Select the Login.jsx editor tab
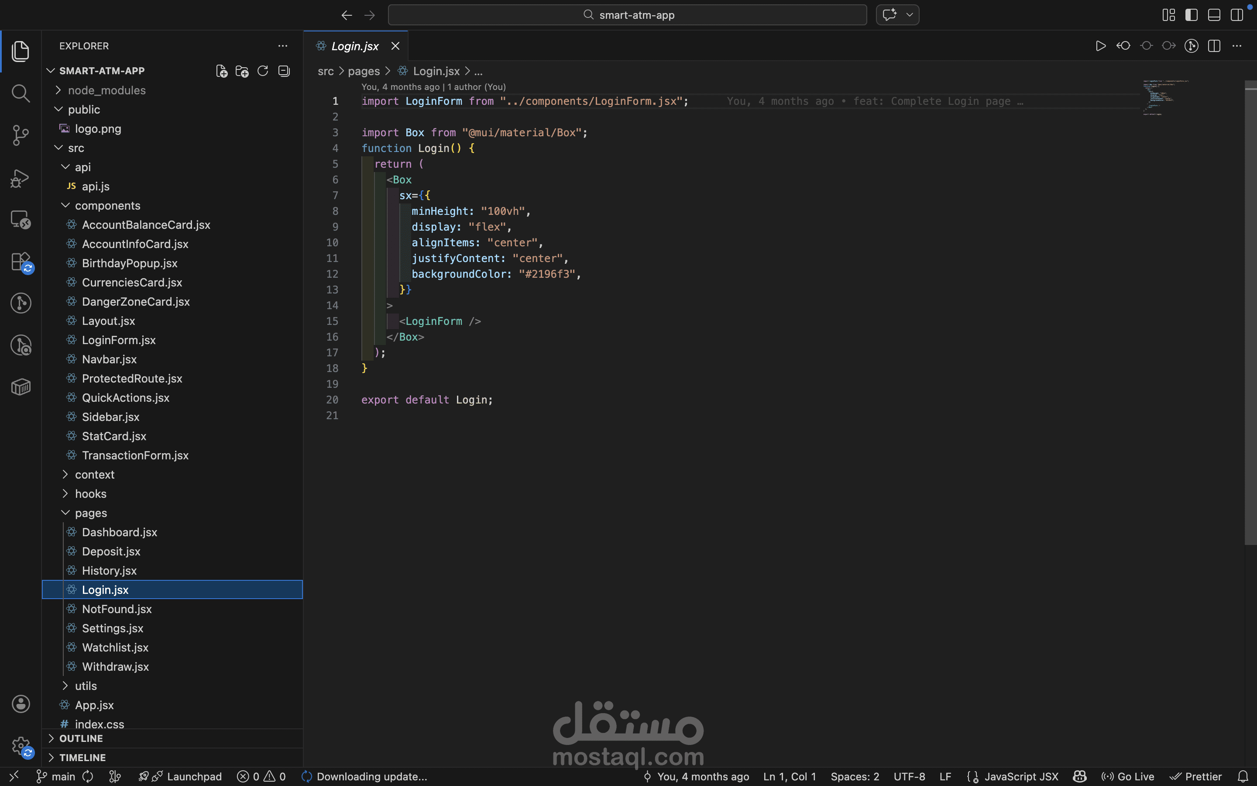Viewport: 1257px width, 786px height. (x=355, y=46)
